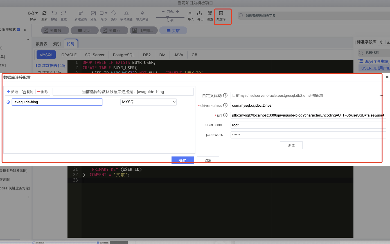The height and width of the screenshot is (244, 390).
Task: Open 设置 settings gear icon
Action: click(210, 13)
